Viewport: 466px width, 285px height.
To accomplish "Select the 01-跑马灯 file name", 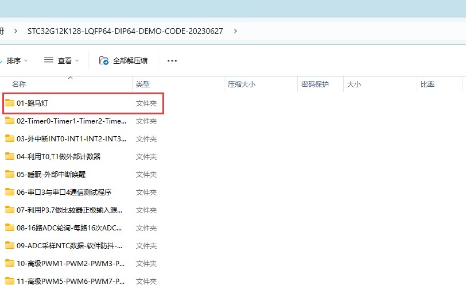I will tap(32, 103).
